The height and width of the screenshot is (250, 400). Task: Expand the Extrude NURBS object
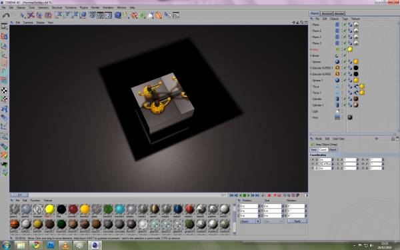(311, 74)
